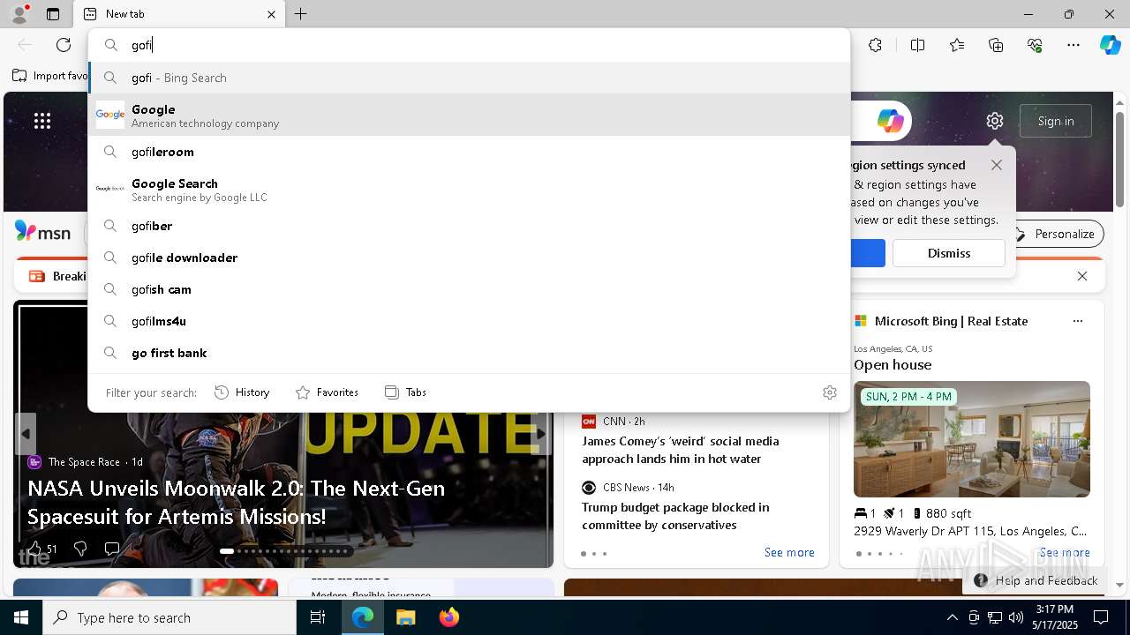Go to previous carousel story
This screenshot has height=635, width=1130.
tap(26, 434)
